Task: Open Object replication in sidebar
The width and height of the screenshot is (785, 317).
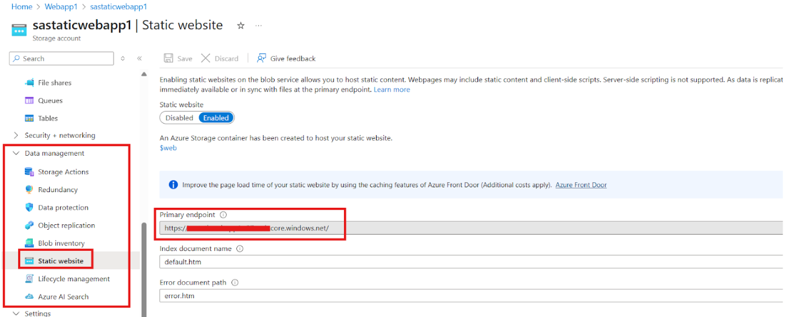Action: click(x=66, y=225)
